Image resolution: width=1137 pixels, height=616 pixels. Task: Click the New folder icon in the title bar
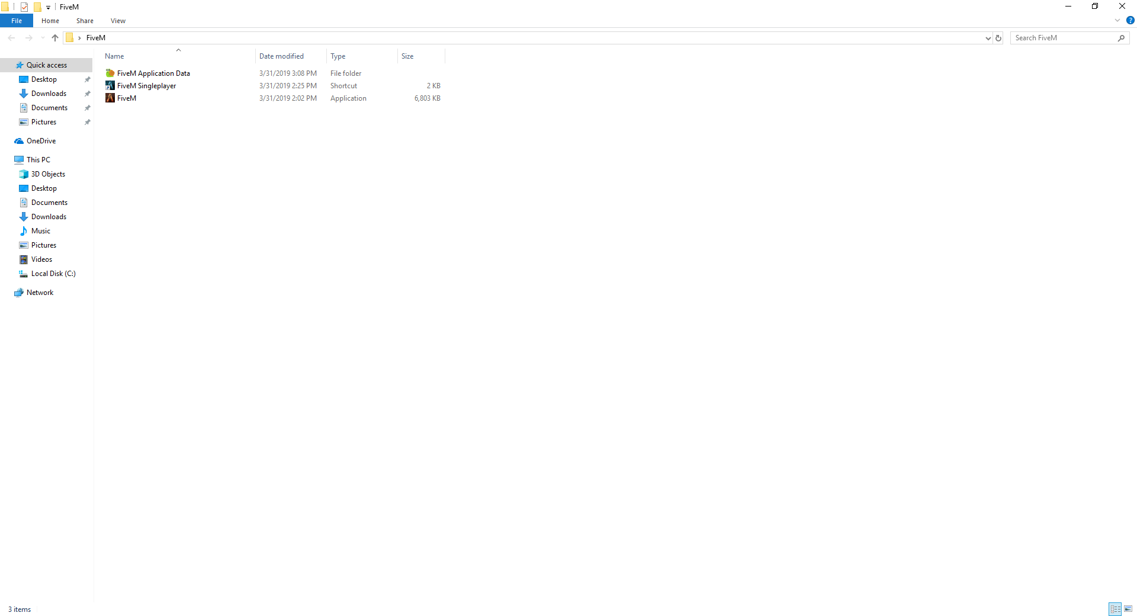(x=37, y=7)
